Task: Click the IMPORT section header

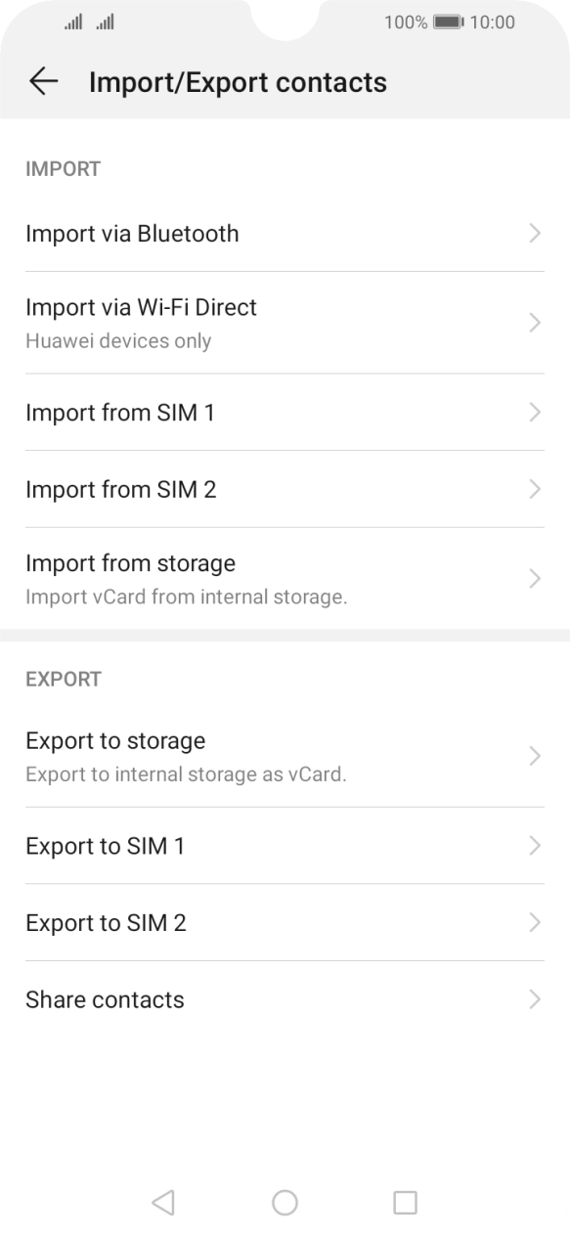Action: (x=63, y=168)
